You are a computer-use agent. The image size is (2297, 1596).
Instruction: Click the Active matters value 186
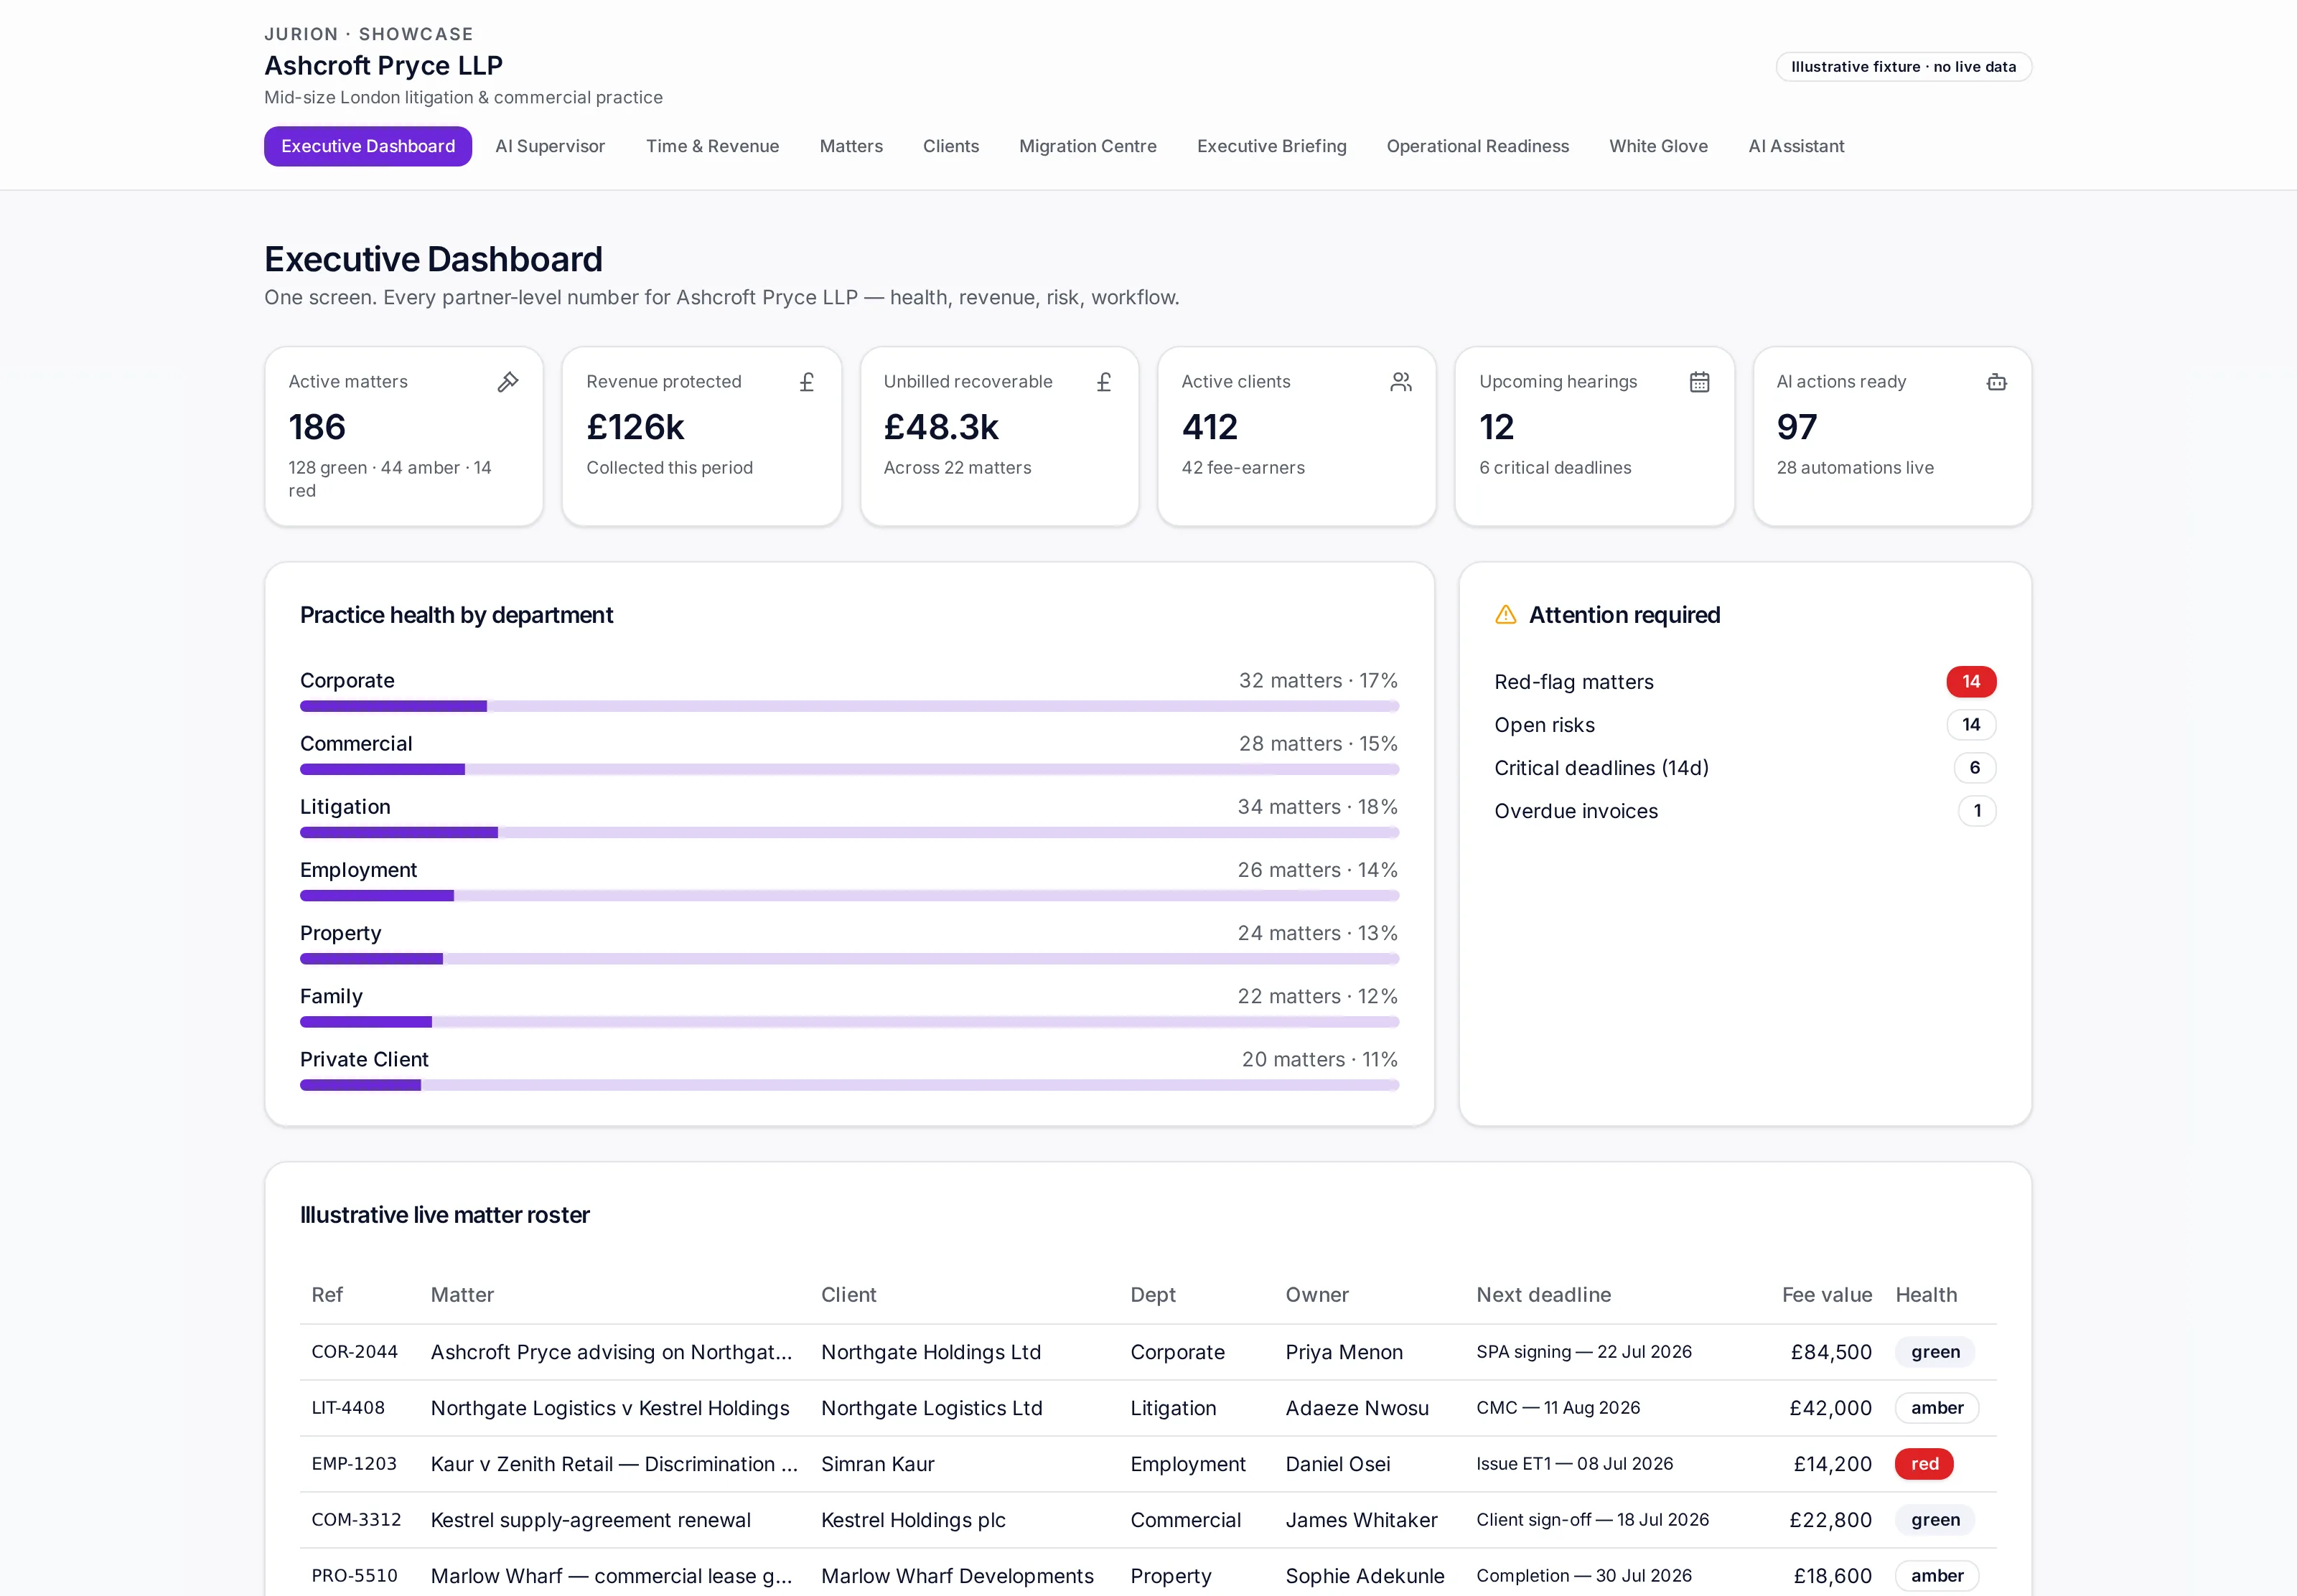317,427
